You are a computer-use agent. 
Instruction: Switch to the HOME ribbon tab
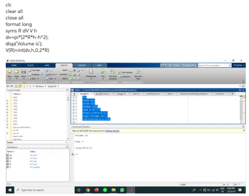pyautogui.click(x=14, y=65)
